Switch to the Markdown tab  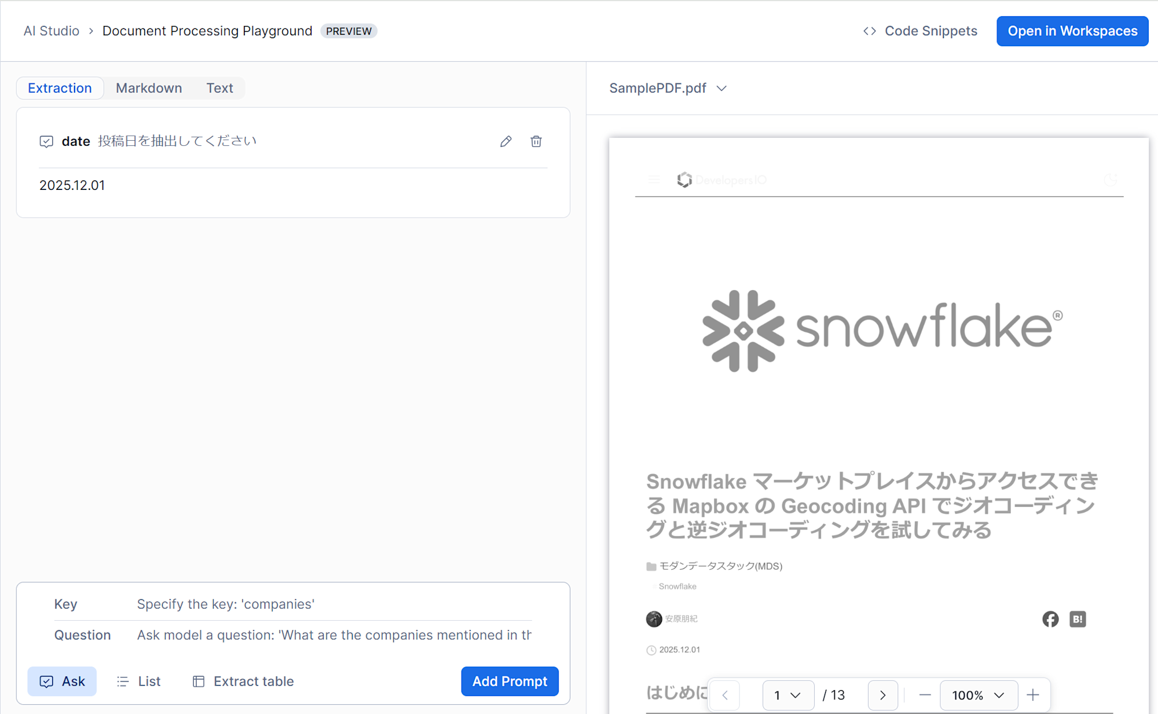149,88
